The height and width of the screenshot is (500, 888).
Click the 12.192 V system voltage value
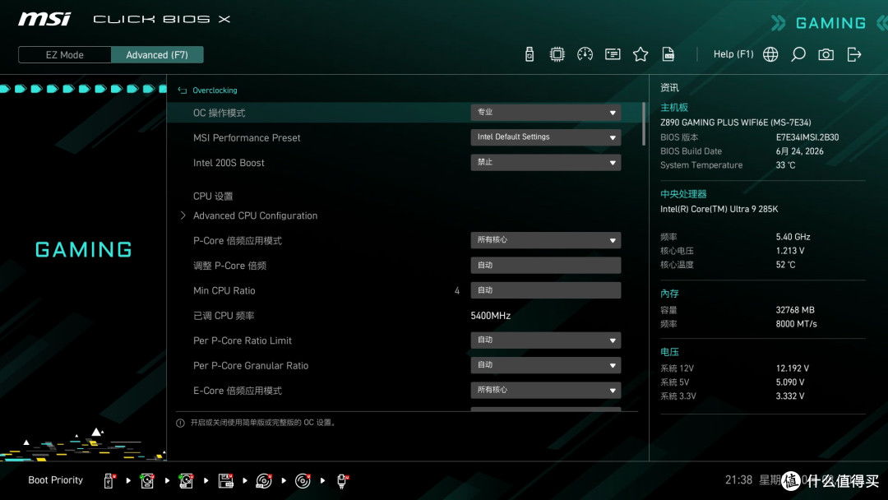click(x=793, y=368)
